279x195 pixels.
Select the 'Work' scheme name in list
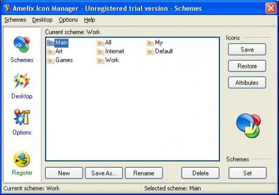coord(112,60)
